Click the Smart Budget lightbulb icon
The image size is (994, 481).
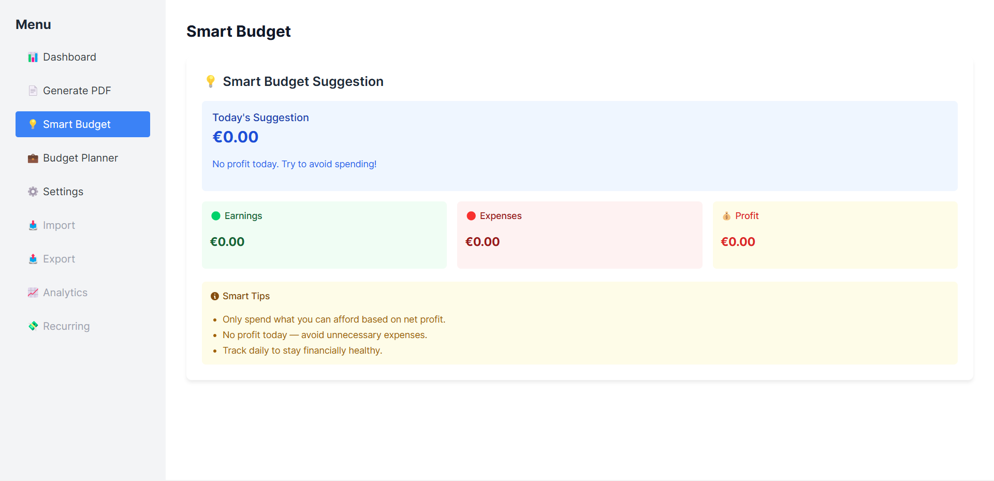pos(33,124)
